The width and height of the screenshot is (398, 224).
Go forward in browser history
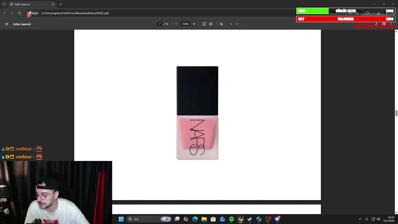12,13
